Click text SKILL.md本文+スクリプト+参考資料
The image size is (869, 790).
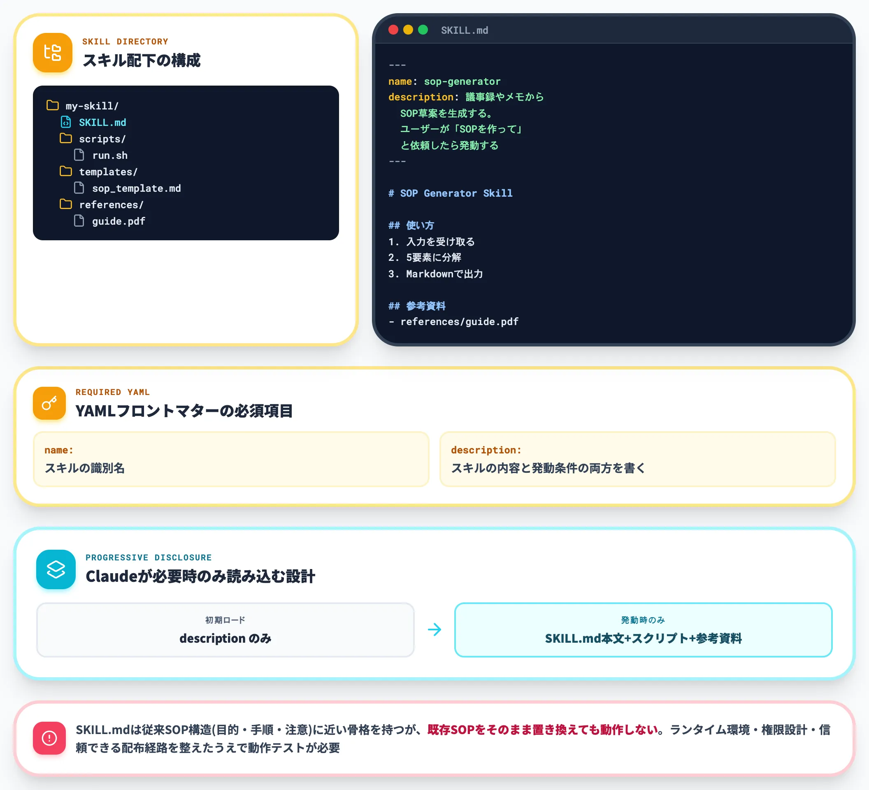point(643,638)
